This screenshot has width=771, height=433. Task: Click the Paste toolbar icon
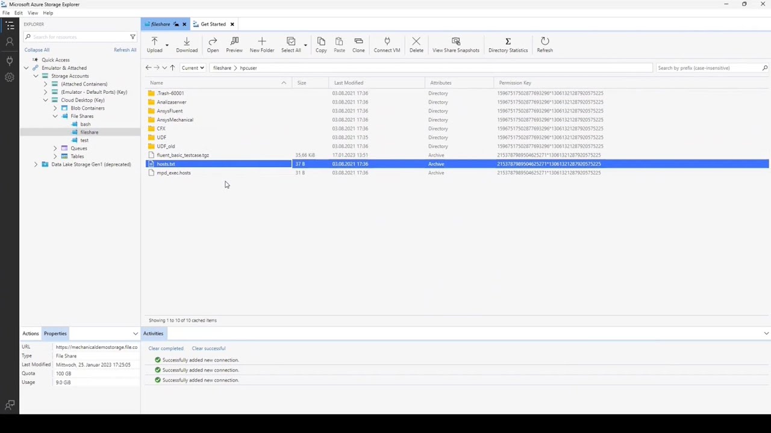point(340,41)
